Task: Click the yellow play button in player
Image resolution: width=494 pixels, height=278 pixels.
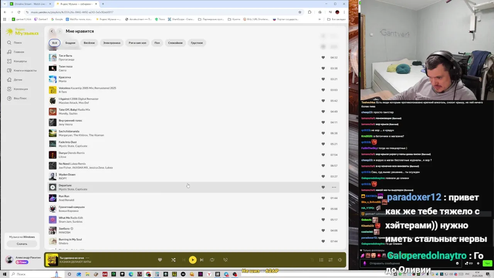Action: pyautogui.click(x=193, y=260)
